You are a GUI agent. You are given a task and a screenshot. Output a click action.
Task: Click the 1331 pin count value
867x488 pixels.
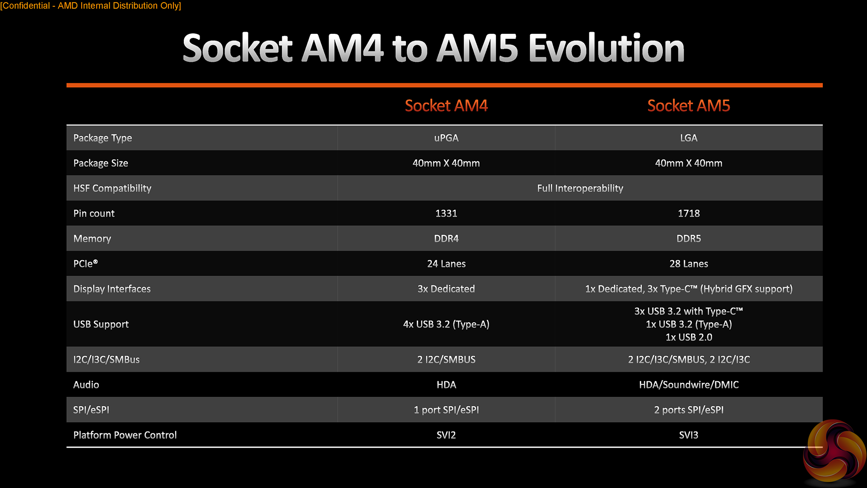(x=446, y=213)
